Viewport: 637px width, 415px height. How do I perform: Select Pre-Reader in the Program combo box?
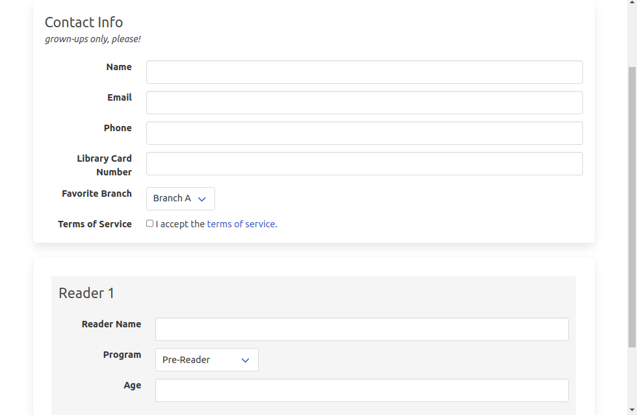coord(207,360)
